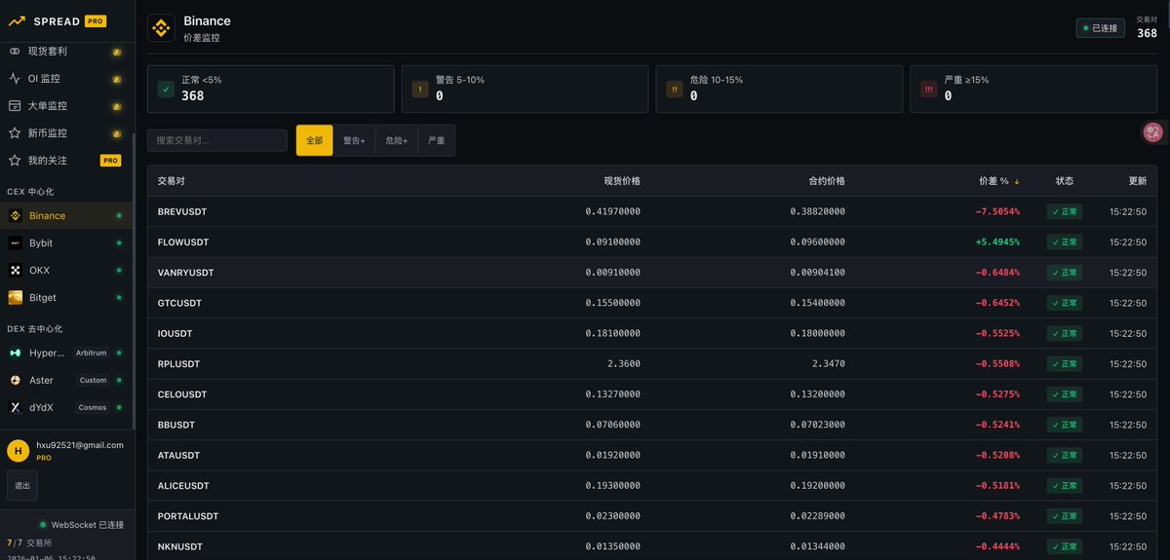Click the 已连接 connection badge
Image resolution: width=1170 pixels, height=560 pixels.
click(x=1100, y=27)
